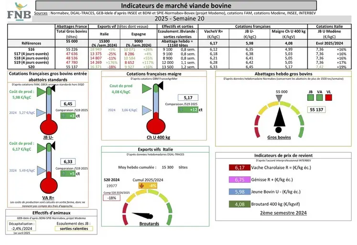This screenshot has width=357, height=245.
Task: Click the 2025 - Semaine 20 heading
Action: tap(180, 19)
